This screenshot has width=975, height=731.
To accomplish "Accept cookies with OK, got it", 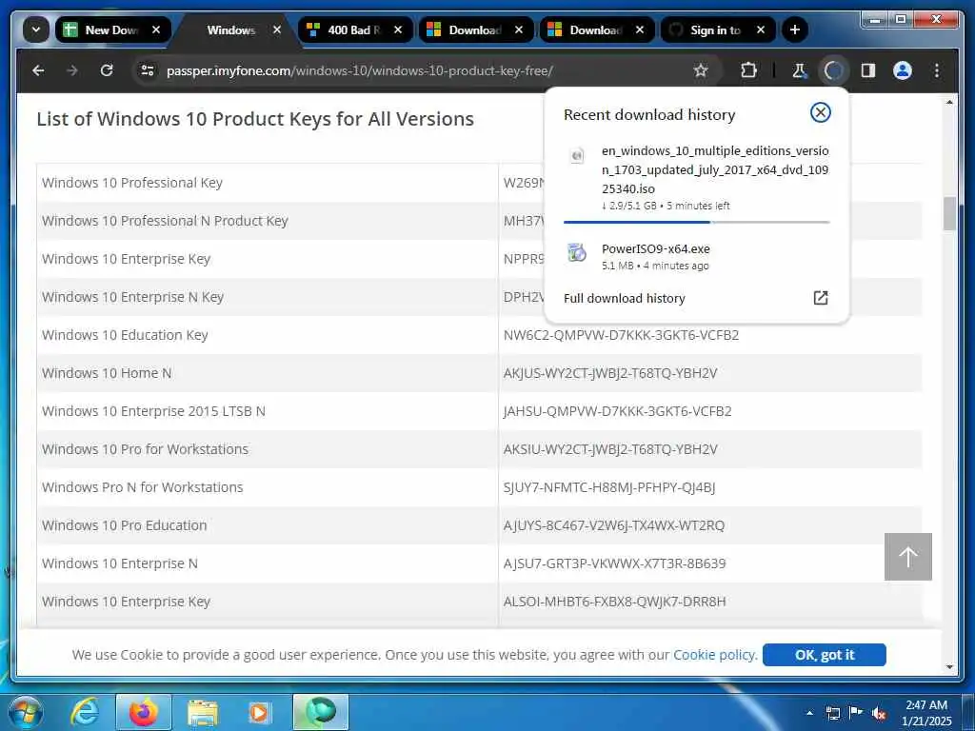I will (824, 655).
